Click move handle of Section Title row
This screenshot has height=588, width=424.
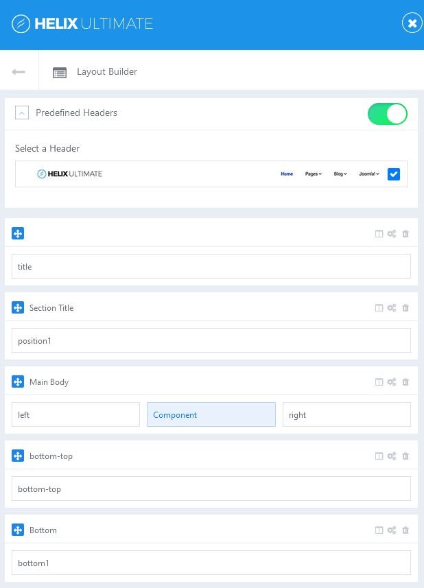18,308
